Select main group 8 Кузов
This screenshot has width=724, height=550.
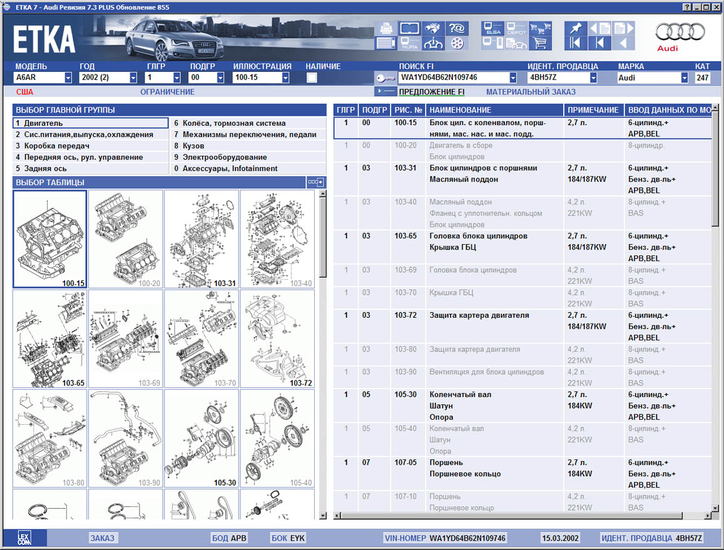(x=193, y=146)
